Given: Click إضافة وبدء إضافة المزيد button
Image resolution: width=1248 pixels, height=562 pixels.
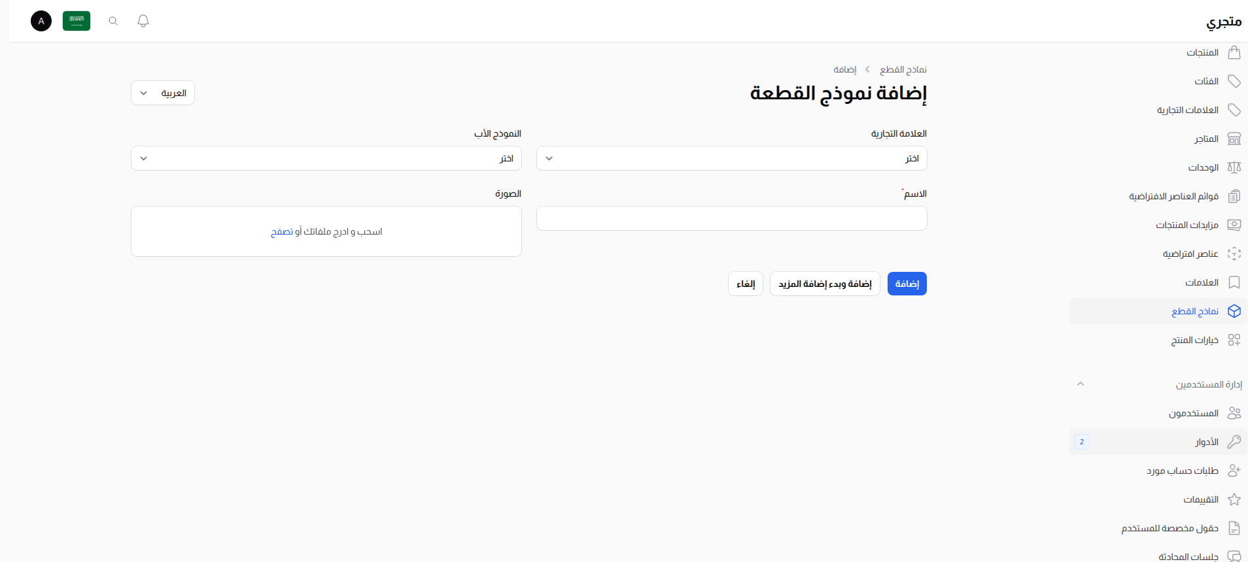Looking at the screenshot, I should [825, 284].
